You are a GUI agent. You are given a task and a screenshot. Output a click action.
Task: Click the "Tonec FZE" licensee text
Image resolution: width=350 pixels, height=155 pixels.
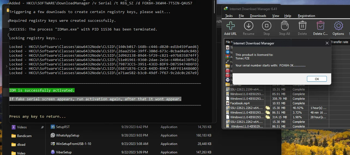coord(242,58)
